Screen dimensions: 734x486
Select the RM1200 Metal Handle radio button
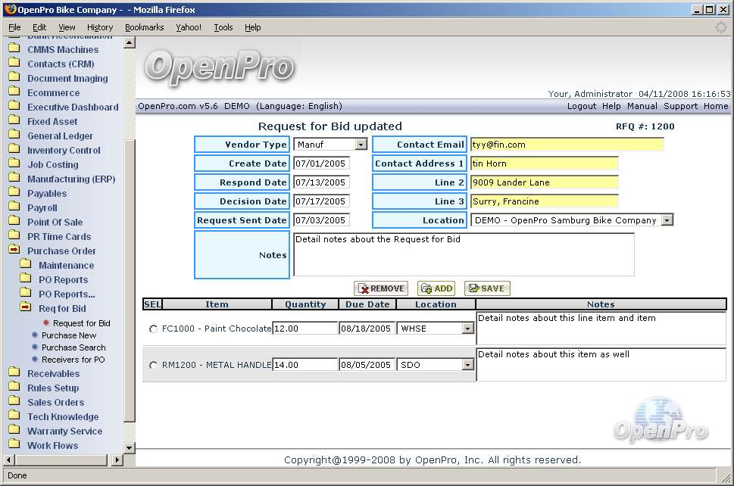point(154,365)
